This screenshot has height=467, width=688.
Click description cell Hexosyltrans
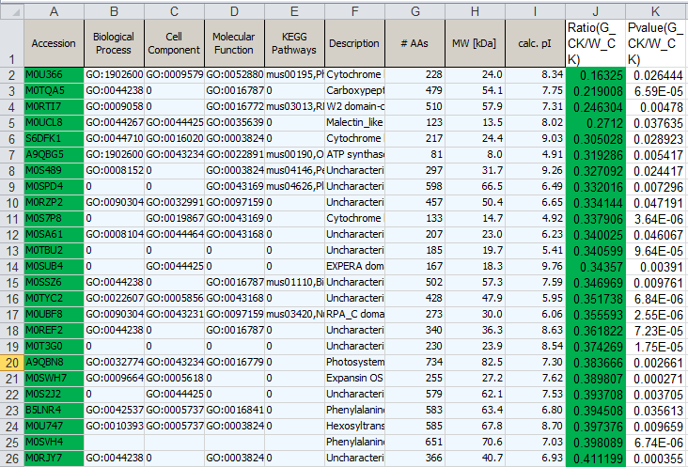click(x=354, y=427)
